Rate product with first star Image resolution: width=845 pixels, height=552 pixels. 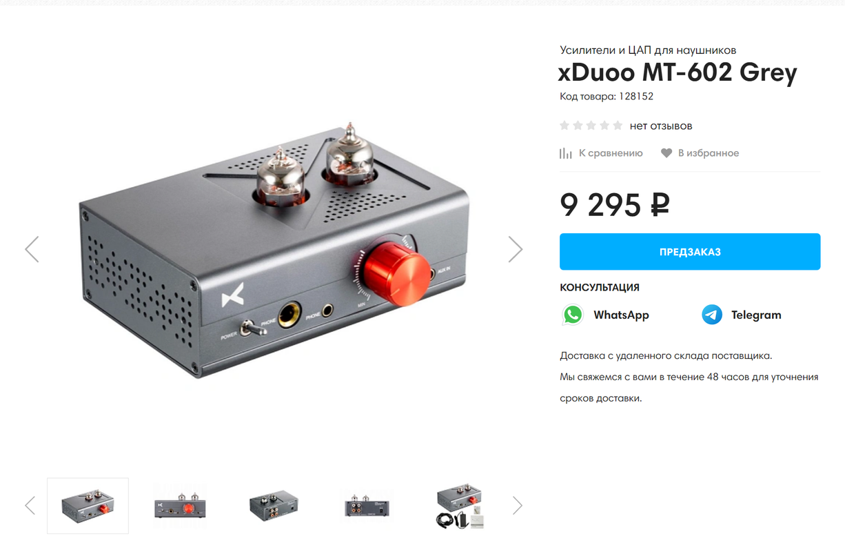[x=565, y=126]
